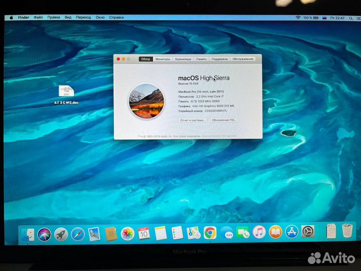Switch to the Хранилище tab

pyautogui.click(x=183, y=59)
